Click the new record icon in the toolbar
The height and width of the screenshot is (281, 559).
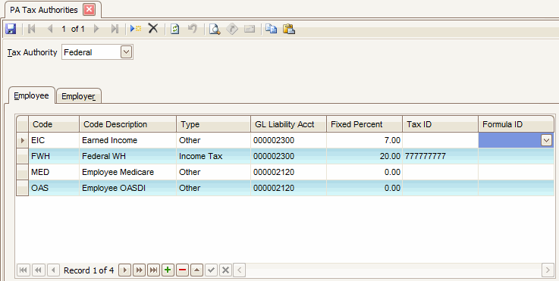[136, 29]
